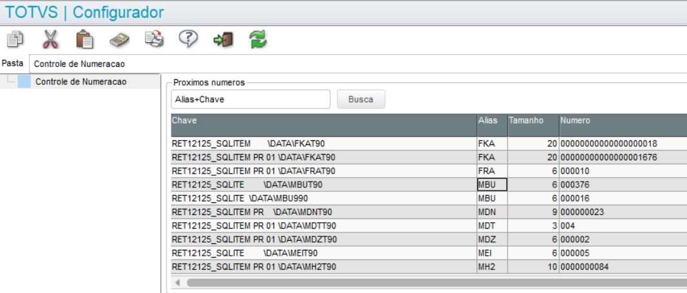
Task: Select the \DATA\MEIT90 key cell
Action: (324, 253)
